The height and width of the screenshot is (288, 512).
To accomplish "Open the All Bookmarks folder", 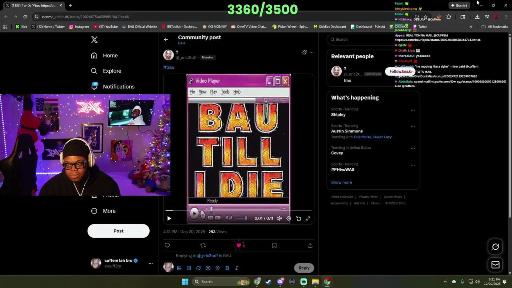I will (x=495, y=27).
